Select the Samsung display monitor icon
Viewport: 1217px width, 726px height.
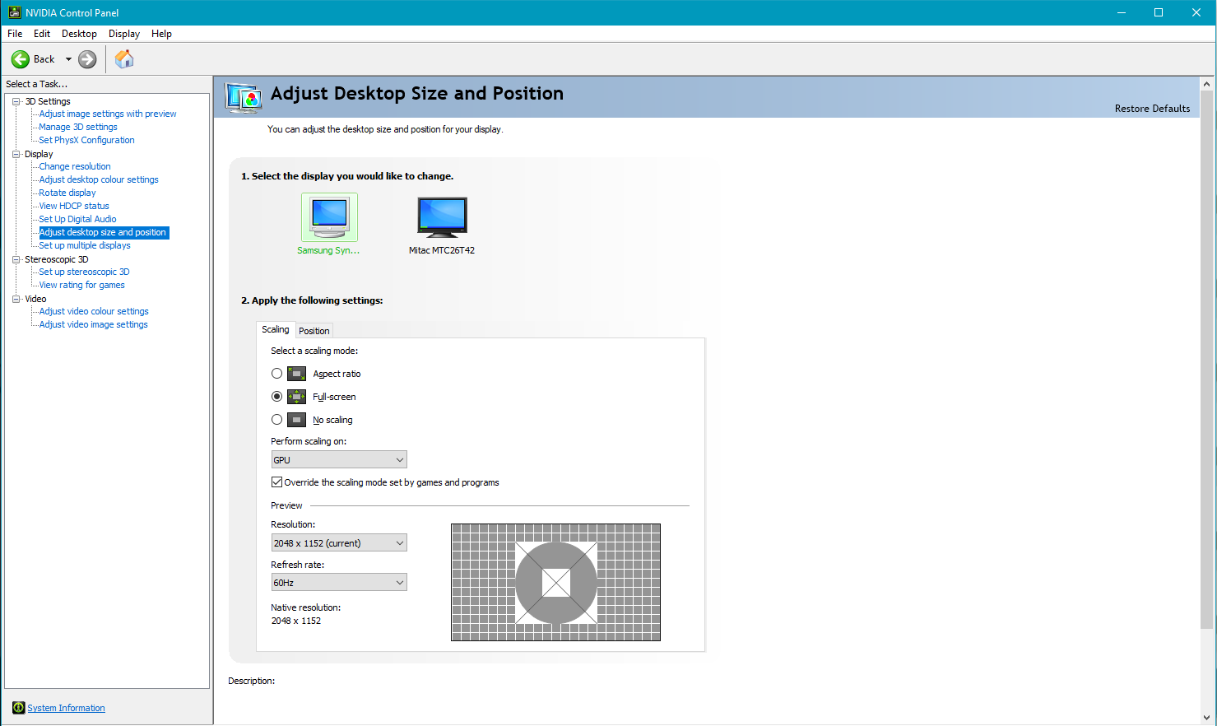click(x=329, y=217)
